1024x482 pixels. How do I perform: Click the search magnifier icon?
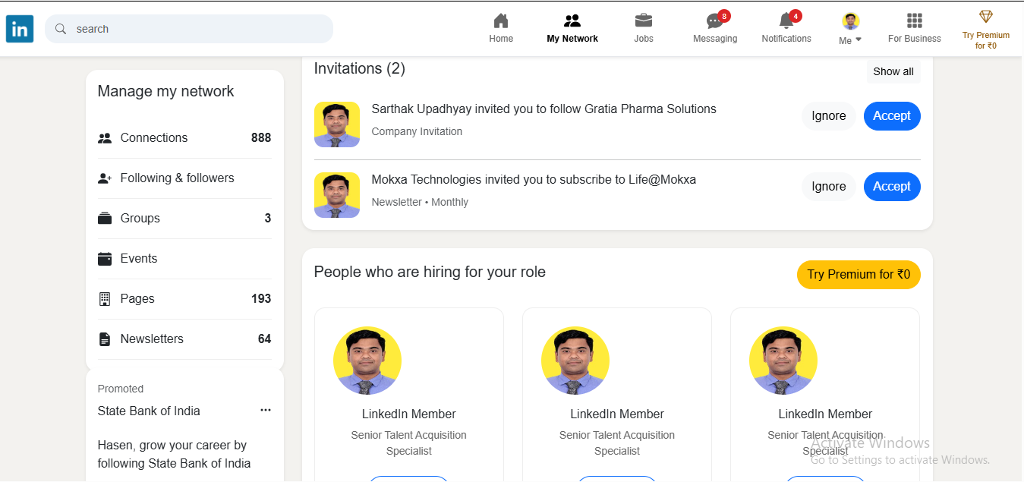(61, 29)
